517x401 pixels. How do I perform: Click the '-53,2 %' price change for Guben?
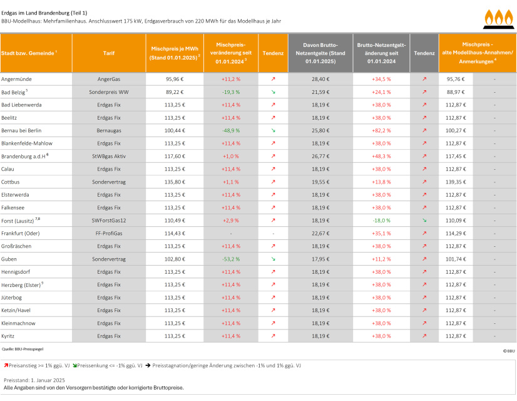[231, 259]
